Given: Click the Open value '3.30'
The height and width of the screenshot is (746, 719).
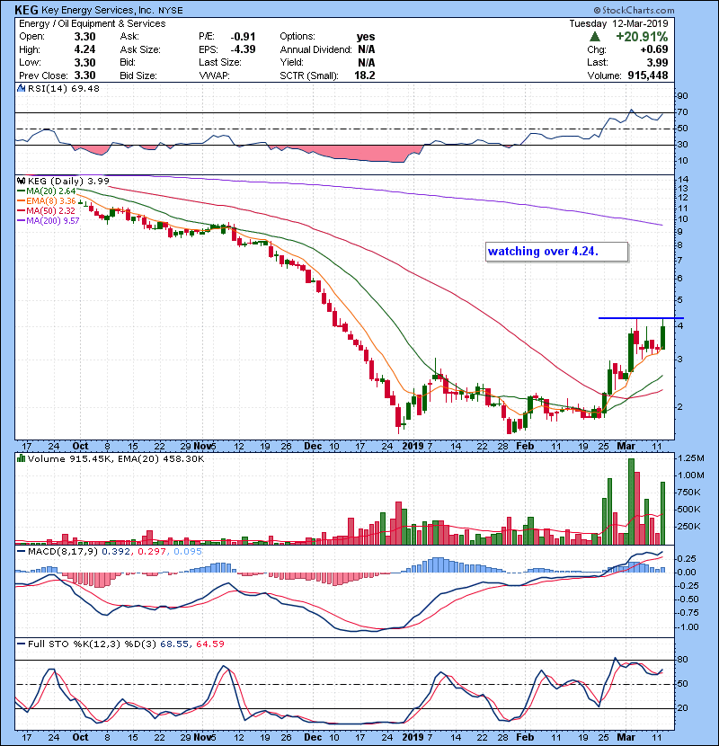Looking at the screenshot, I should tap(84, 37).
